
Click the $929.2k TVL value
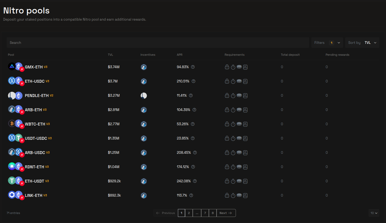114,181
